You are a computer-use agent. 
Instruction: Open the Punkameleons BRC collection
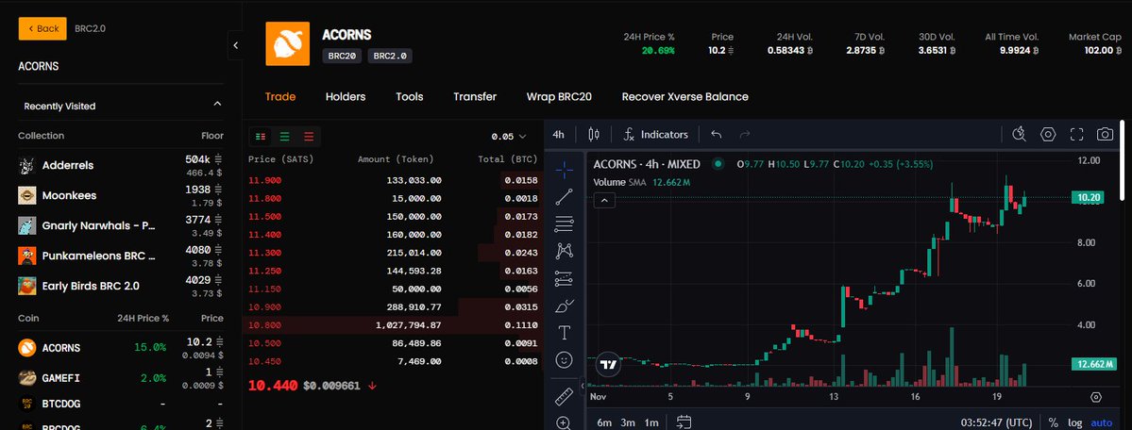(121, 256)
